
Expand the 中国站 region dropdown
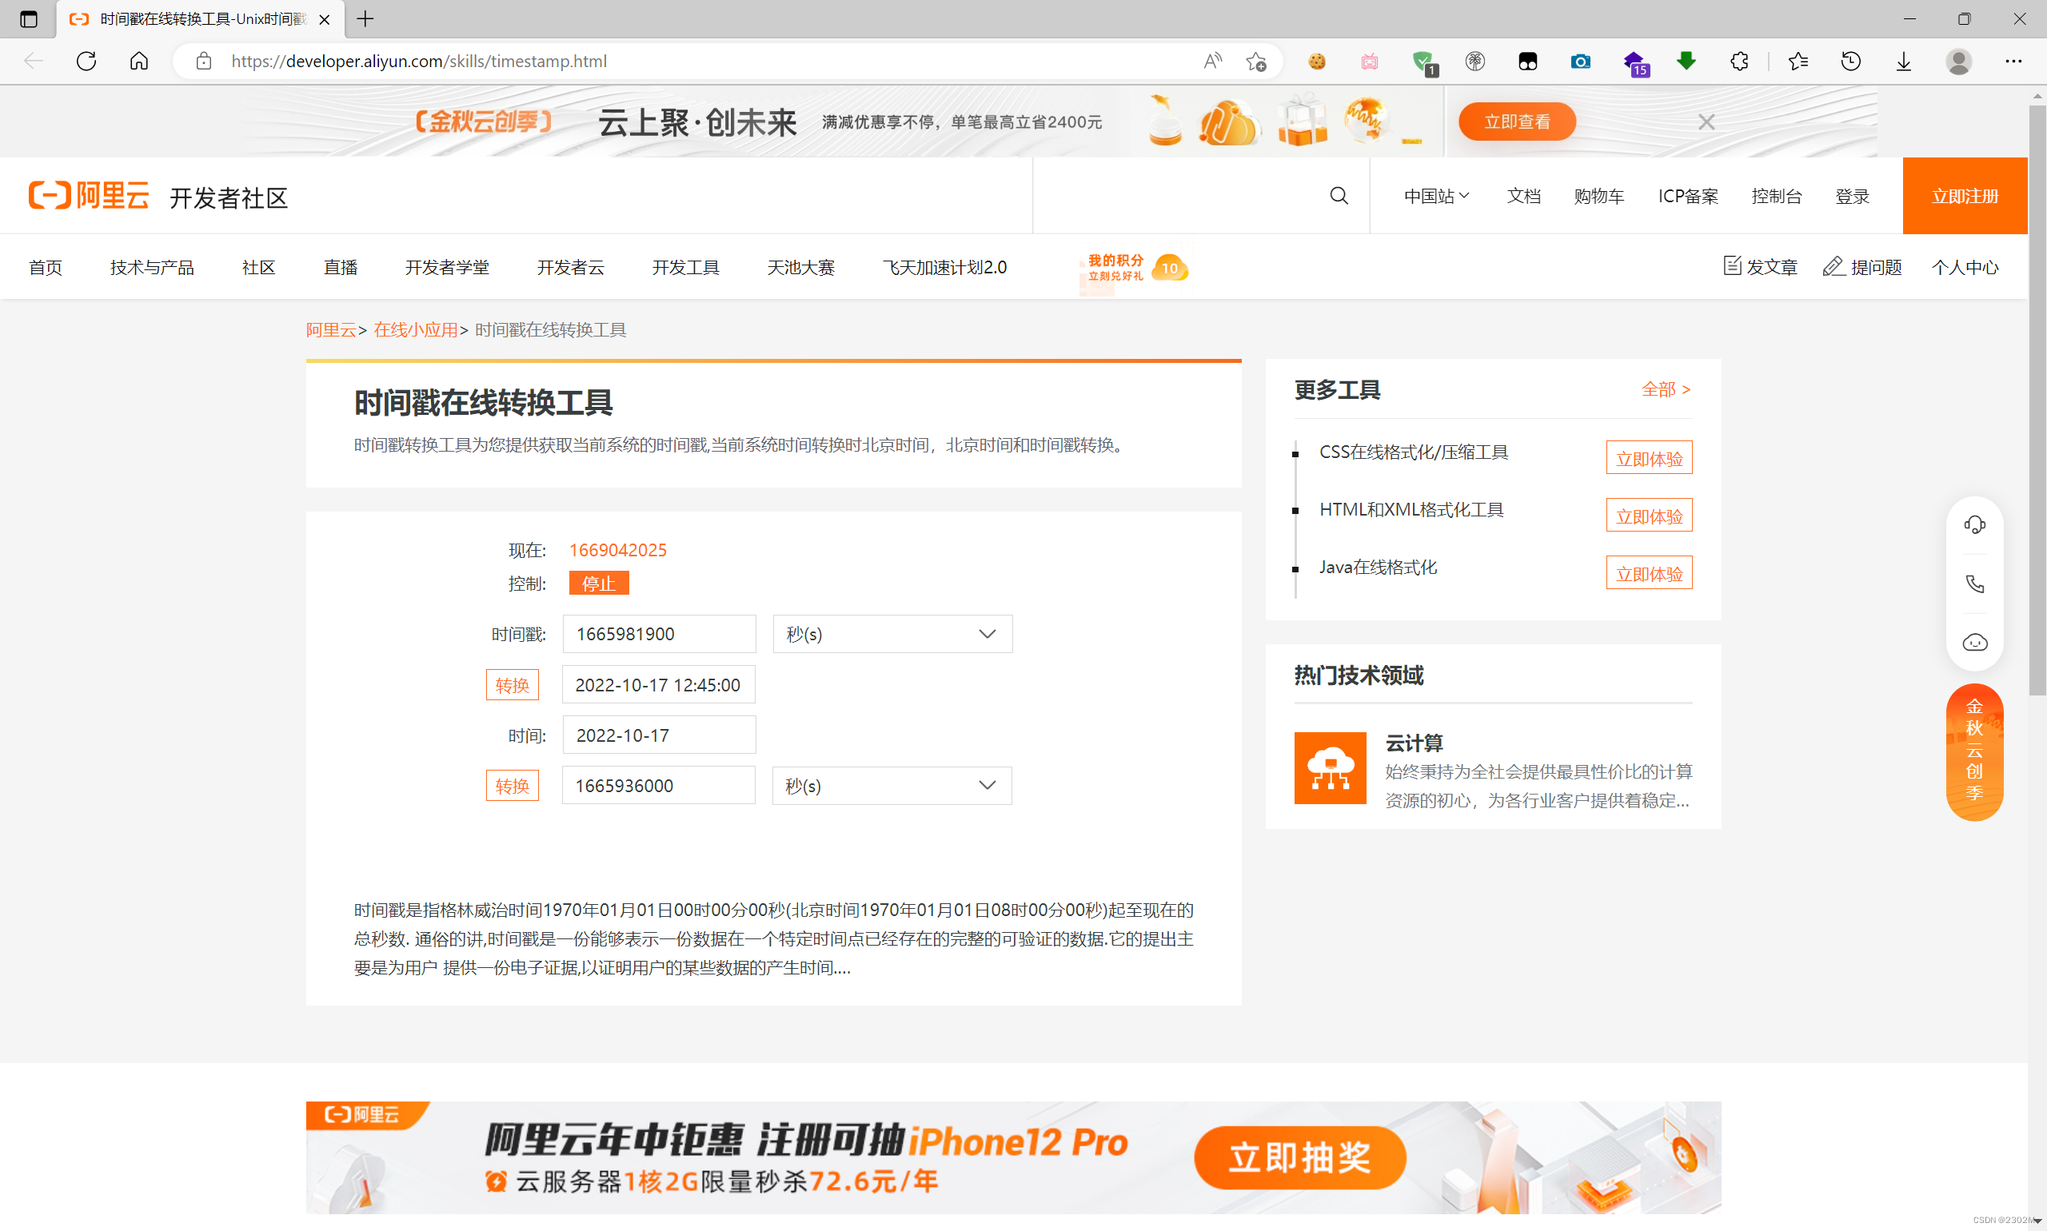[x=1436, y=197]
